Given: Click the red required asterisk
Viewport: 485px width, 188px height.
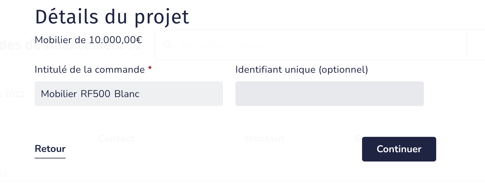Looking at the screenshot, I should coord(150,68).
